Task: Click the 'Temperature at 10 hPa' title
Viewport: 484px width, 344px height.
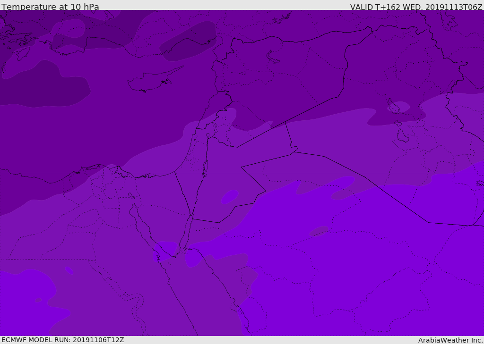Action: [x=50, y=7]
